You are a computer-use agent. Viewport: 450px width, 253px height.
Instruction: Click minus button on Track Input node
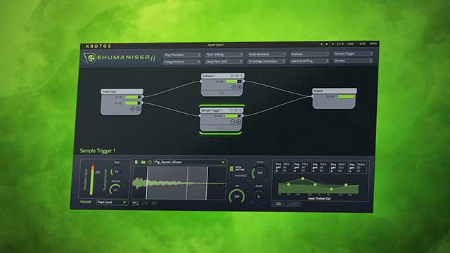[132, 109]
